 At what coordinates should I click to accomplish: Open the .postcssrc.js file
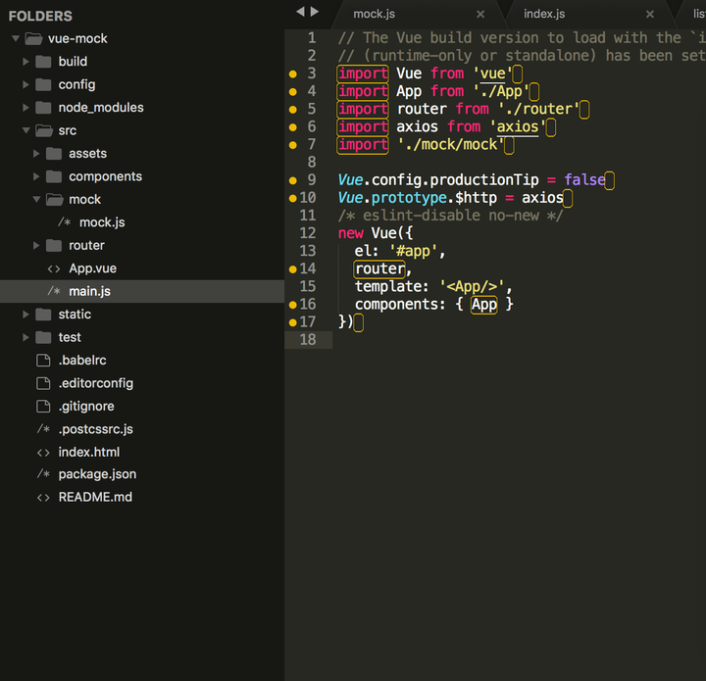tap(95, 429)
